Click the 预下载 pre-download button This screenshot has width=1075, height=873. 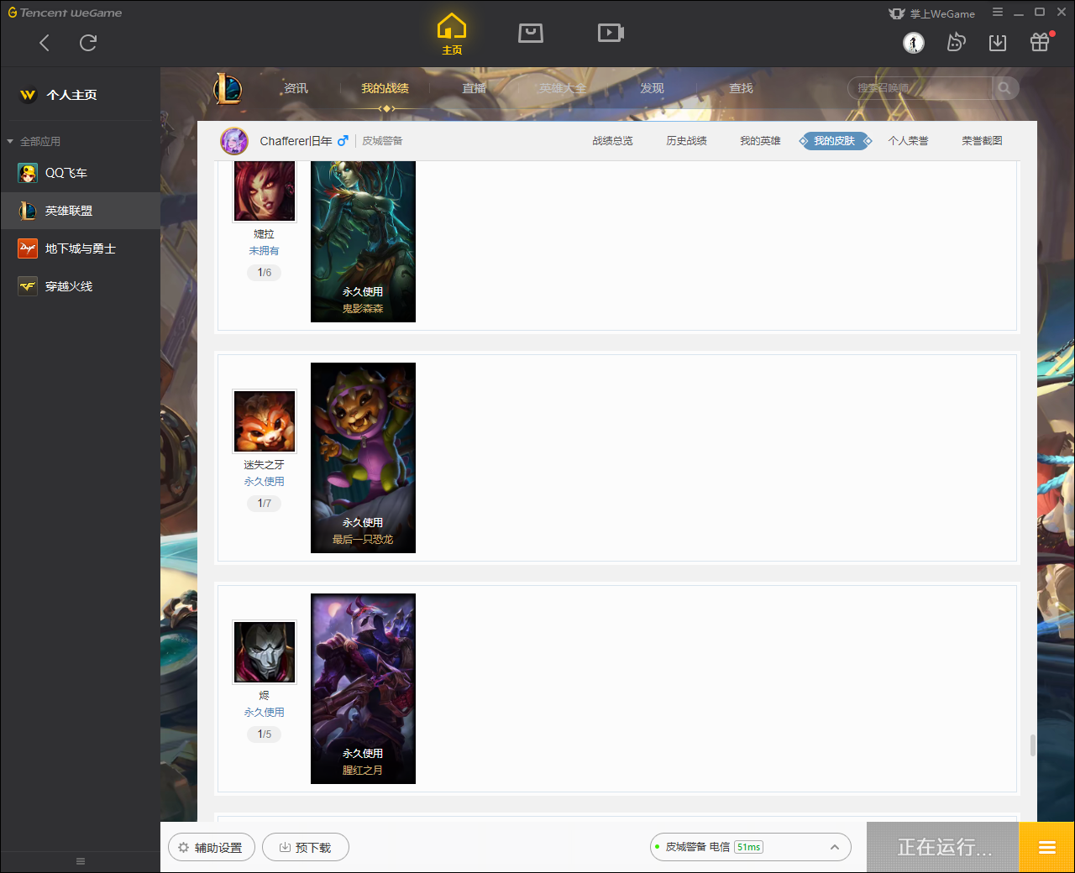[x=306, y=847]
